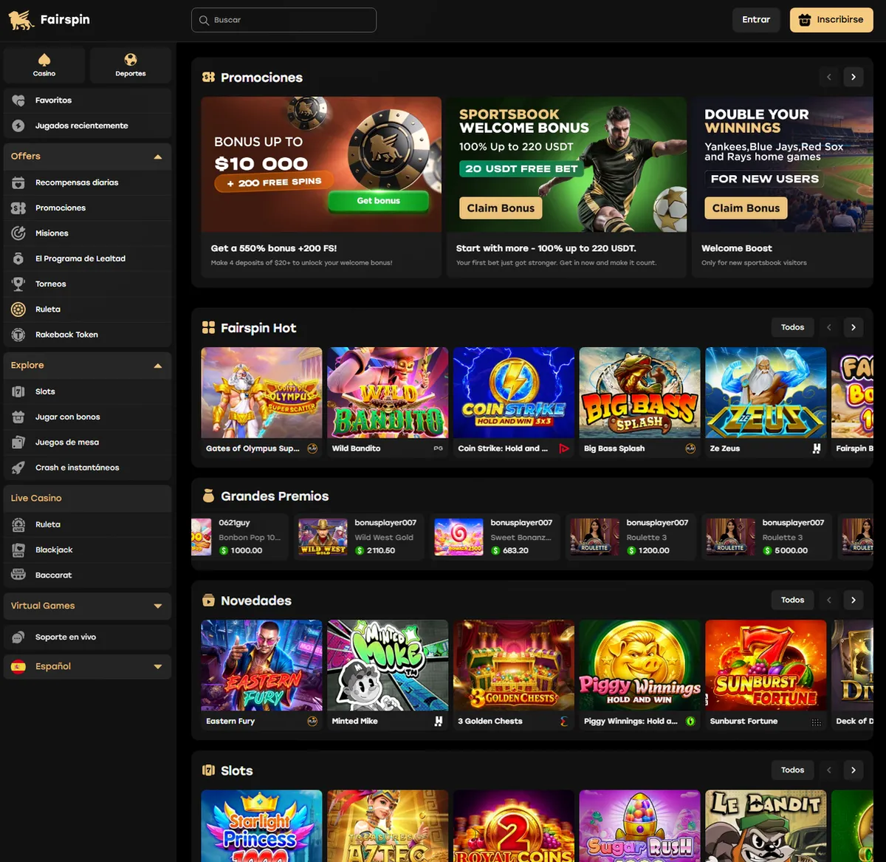Viewport: 886px width, 862px height.
Task: Click the Soporte en vivo chat icon
Action: pyautogui.click(x=18, y=637)
